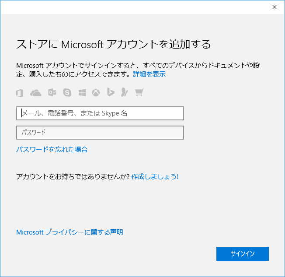Close the sign-in dialog window
This screenshot has height=277, width=285.
click(274, 7)
